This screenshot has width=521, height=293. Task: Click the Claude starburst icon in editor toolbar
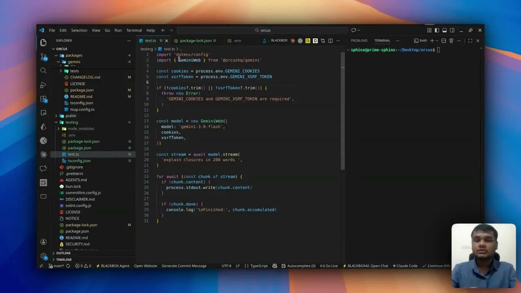pos(293,41)
